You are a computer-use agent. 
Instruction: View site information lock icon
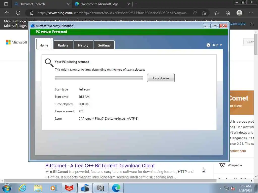[32, 13]
